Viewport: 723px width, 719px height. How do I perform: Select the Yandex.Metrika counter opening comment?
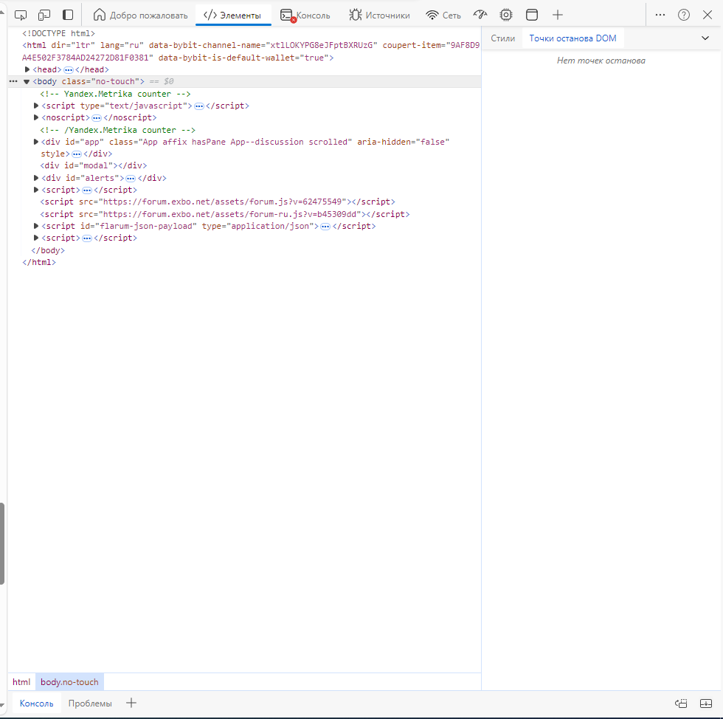click(x=115, y=94)
